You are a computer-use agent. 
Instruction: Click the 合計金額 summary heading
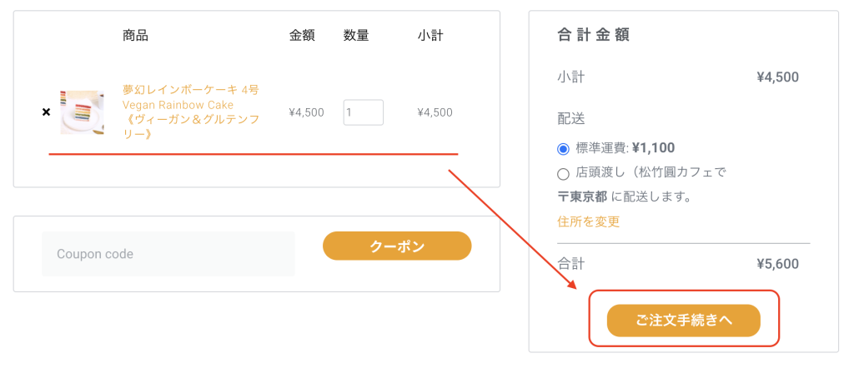tap(594, 35)
